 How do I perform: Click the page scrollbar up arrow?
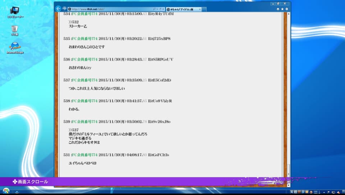(x=289, y=14)
